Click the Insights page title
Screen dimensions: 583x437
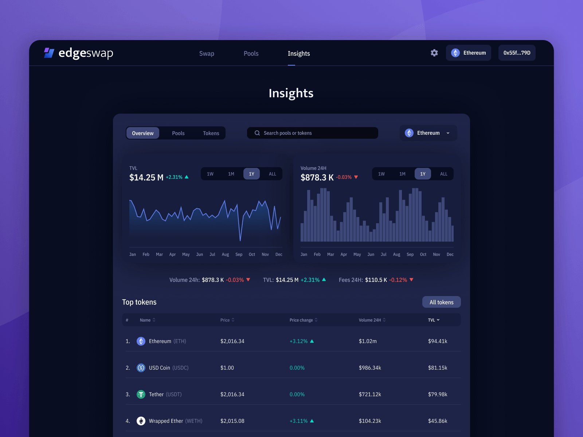(x=291, y=93)
